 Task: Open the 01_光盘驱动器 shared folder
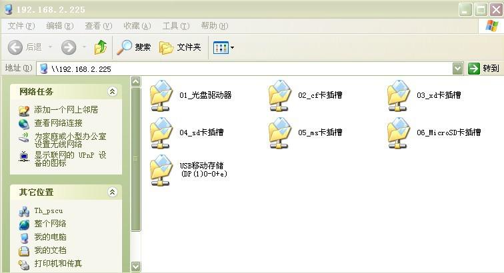[x=162, y=95]
